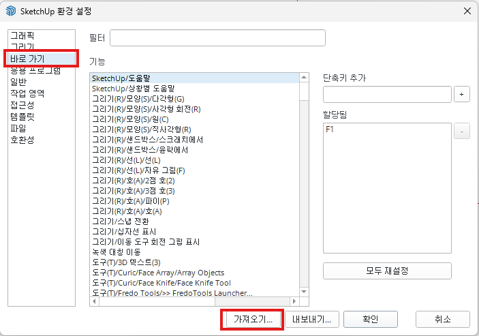Select 그리기(R)/샌드박스/윤곽에서 entry
The image size is (479, 336).
195,150
